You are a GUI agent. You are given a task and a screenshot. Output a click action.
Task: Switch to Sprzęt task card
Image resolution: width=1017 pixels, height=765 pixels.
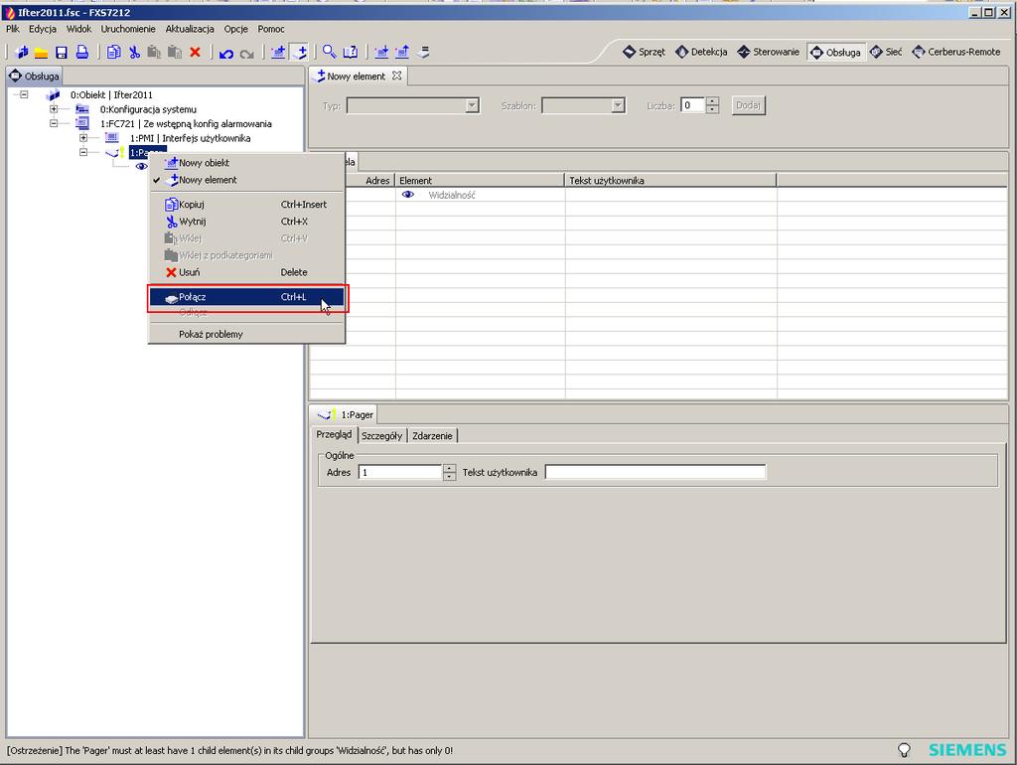click(x=644, y=52)
